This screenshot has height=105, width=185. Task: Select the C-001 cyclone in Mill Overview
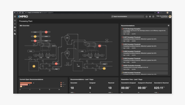tap(67, 39)
